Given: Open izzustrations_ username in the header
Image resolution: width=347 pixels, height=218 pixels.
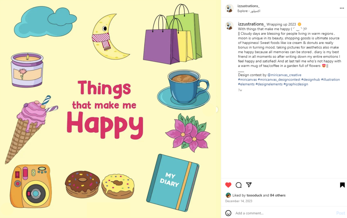Looking at the screenshot, I should [x=248, y=6].
